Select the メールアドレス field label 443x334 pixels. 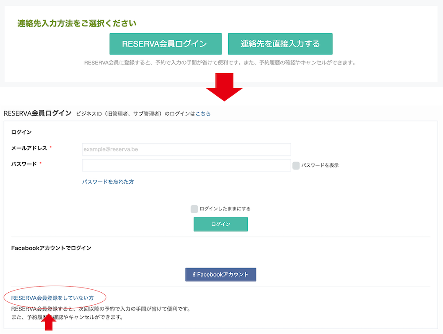[29, 148]
